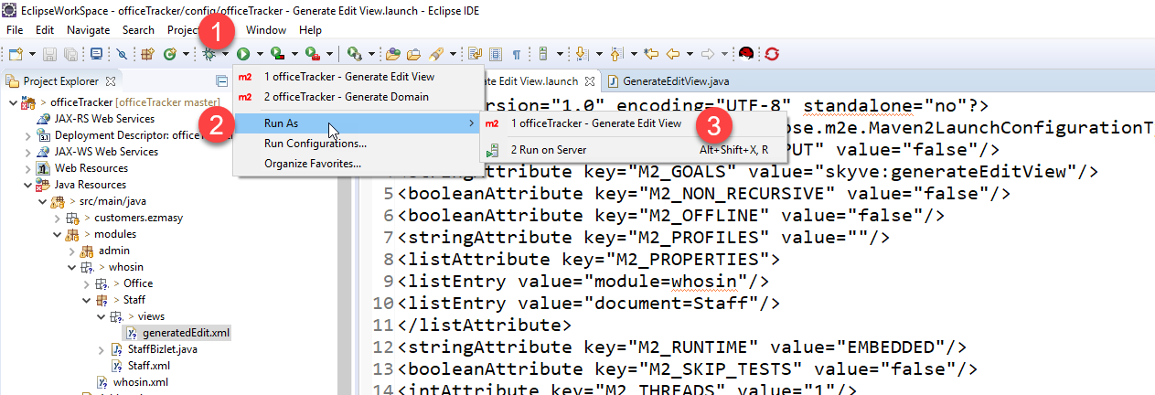
Task: Collapse the Java Resources node
Action: (x=27, y=185)
